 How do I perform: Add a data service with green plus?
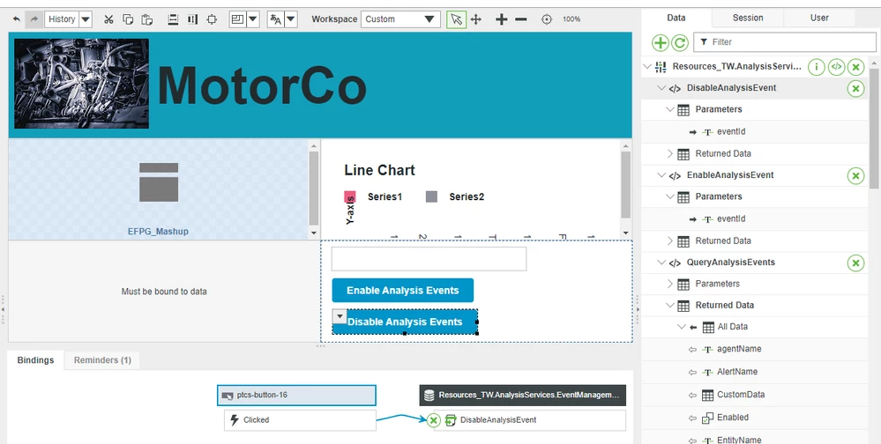(x=661, y=42)
